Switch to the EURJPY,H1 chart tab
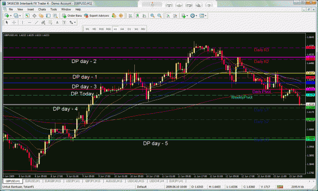The height and width of the screenshot is (191, 318). (x=176, y=181)
